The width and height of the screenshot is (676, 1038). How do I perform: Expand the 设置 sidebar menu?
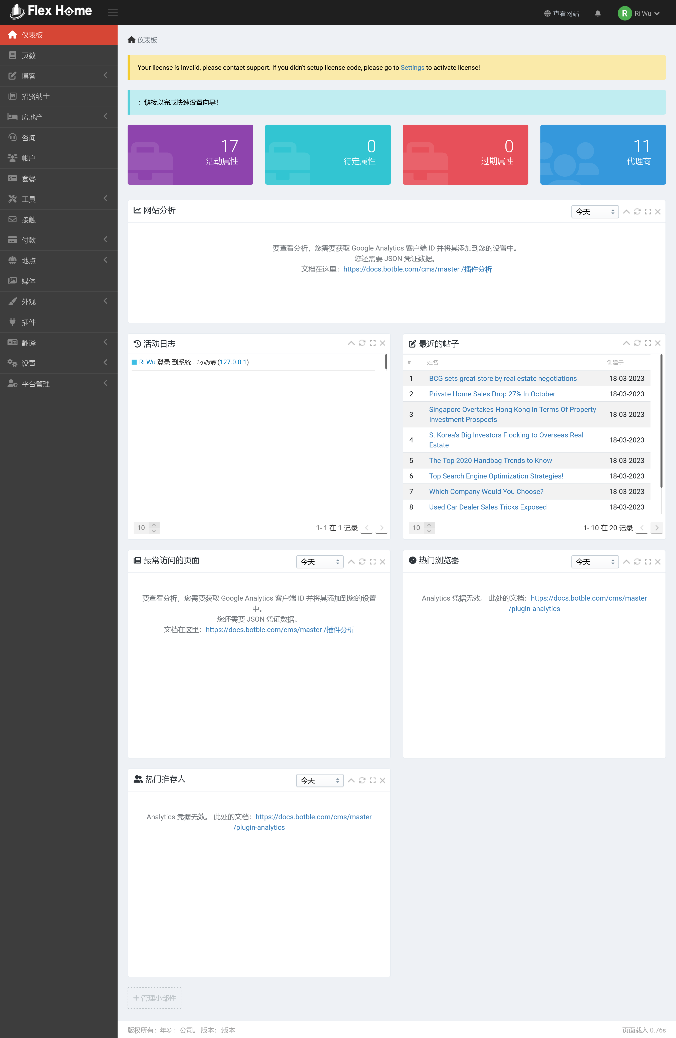click(x=59, y=363)
